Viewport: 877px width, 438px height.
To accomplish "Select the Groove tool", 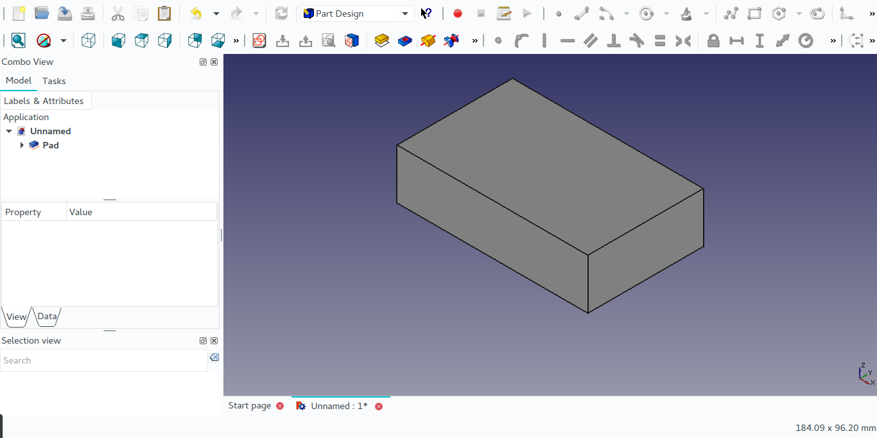I will pyautogui.click(x=451, y=40).
